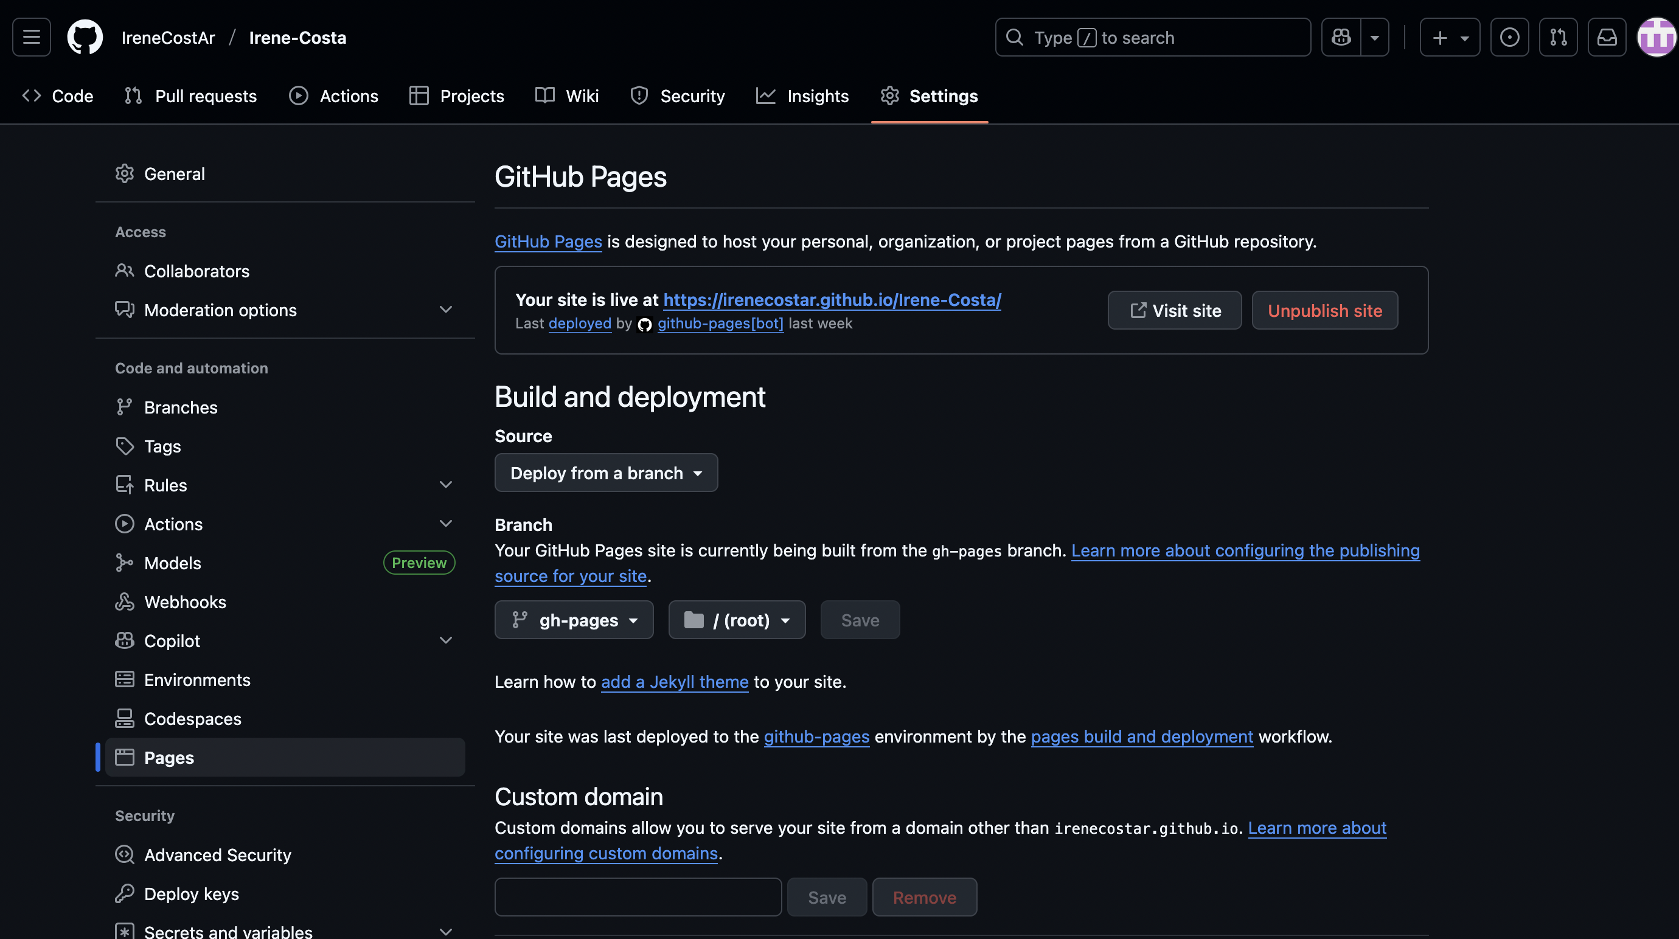
Task: Open Webhooks settings
Action: (285, 602)
